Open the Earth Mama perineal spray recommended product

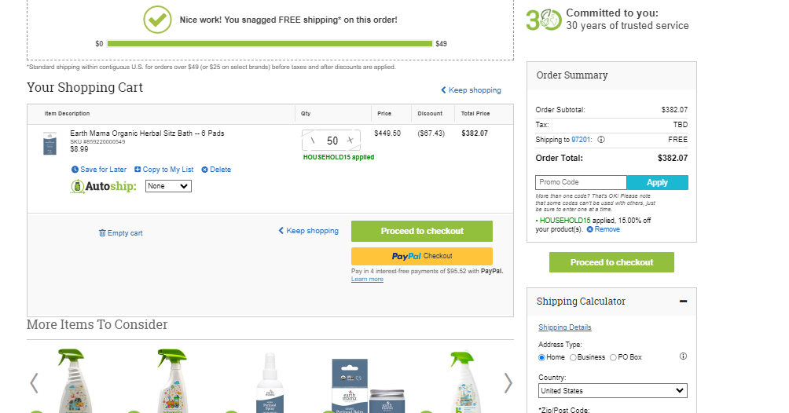coord(270,382)
